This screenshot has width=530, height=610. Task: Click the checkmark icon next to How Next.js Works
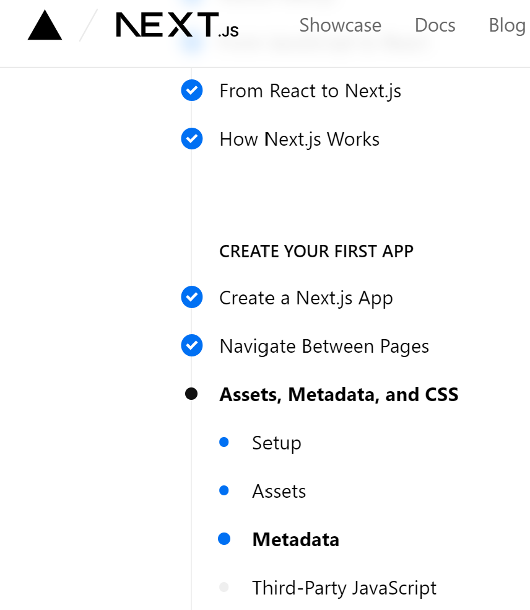coord(192,139)
